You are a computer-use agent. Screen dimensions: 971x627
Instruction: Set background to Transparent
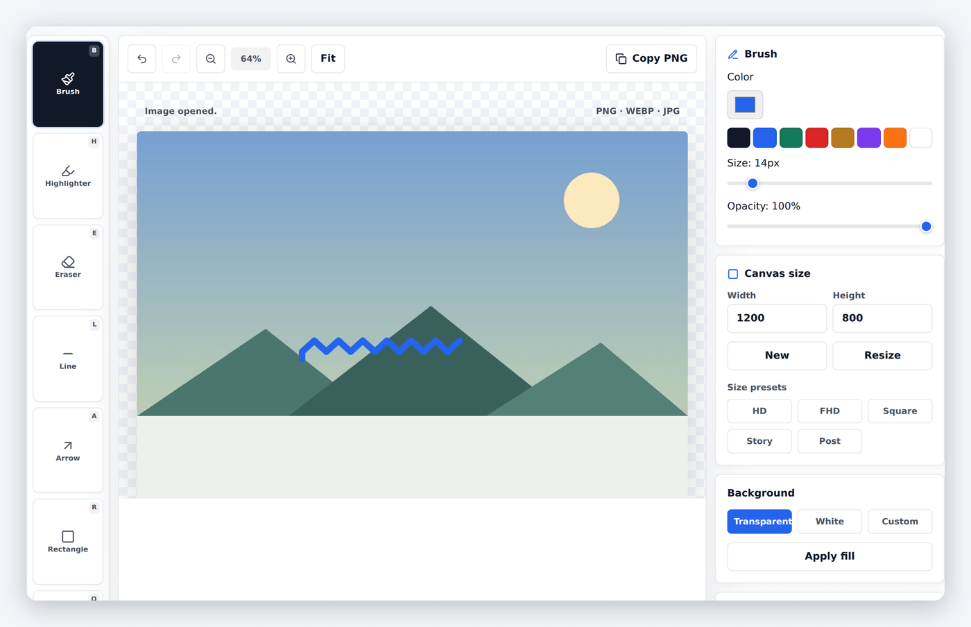click(x=759, y=522)
